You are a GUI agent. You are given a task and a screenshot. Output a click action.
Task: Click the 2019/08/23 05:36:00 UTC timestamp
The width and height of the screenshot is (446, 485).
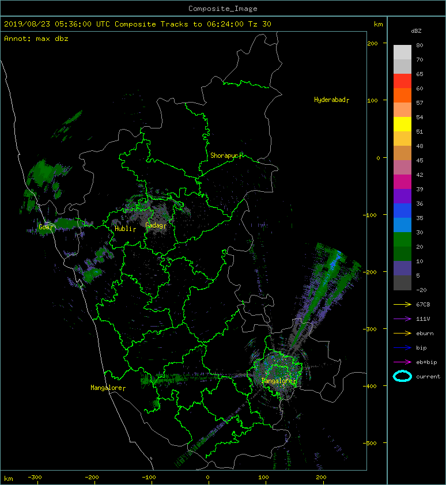(x=57, y=24)
